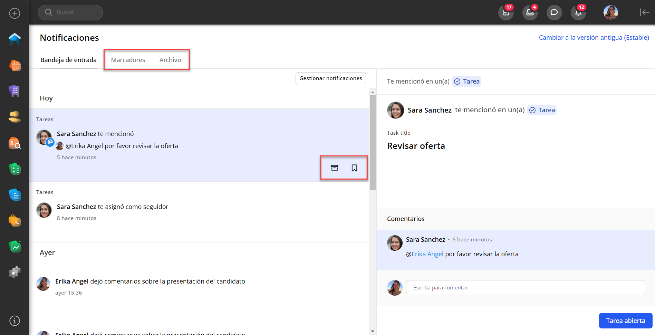Collapse the right panel with arrow icon
Screen dimensions: 655x335
pos(644,12)
